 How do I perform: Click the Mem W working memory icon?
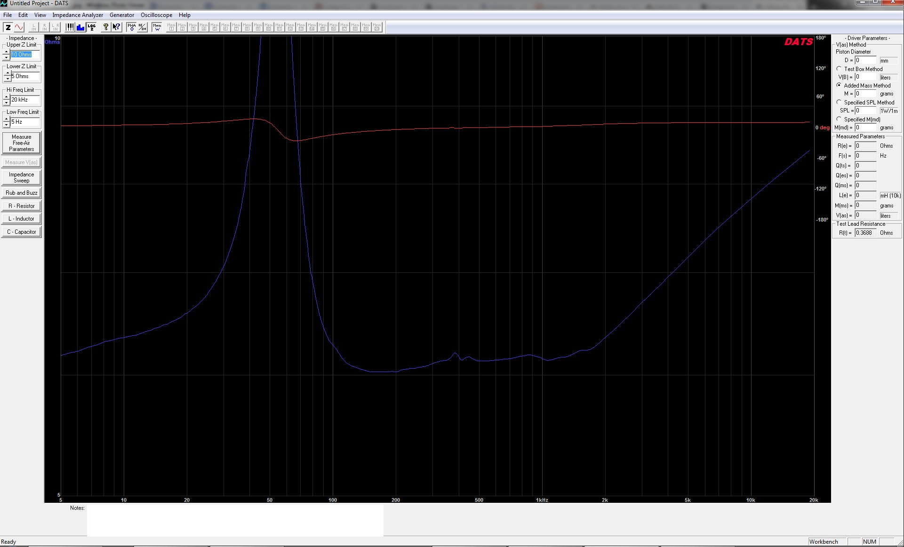(x=157, y=27)
